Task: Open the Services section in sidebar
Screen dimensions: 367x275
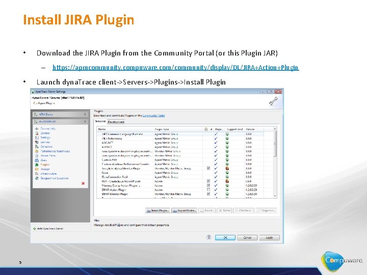Action: 45,142
